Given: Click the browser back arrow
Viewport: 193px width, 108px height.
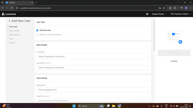Looking at the screenshot, I should pos(3,8).
